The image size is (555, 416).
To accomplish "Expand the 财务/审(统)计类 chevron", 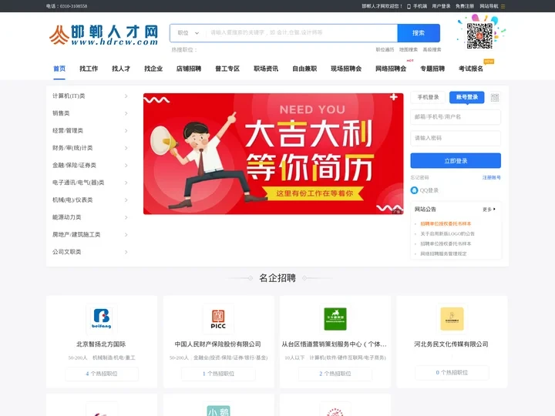I will pyautogui.click(x=126, y=148).
